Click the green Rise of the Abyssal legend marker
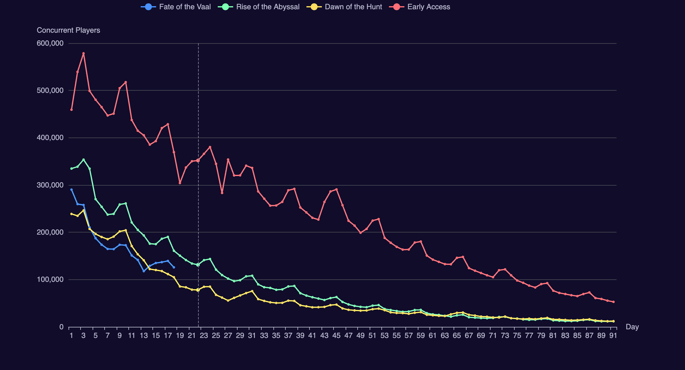Viewport: 685px width, 370px height. [226, 7]
